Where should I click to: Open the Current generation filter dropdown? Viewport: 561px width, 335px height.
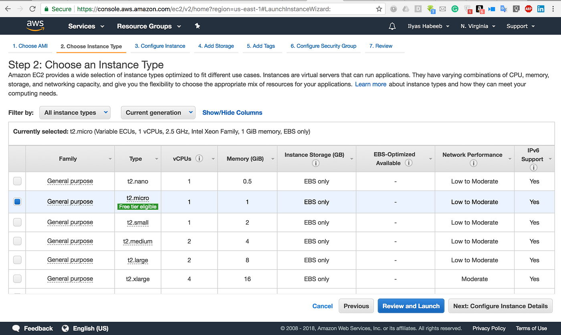point(158,112)
